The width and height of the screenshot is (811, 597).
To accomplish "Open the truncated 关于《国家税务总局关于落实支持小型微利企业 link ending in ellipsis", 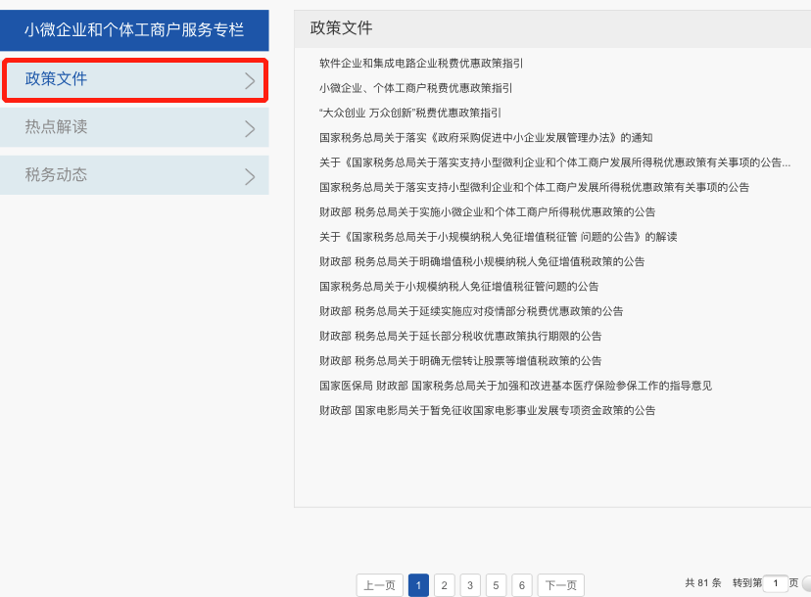I will [555, 162].
